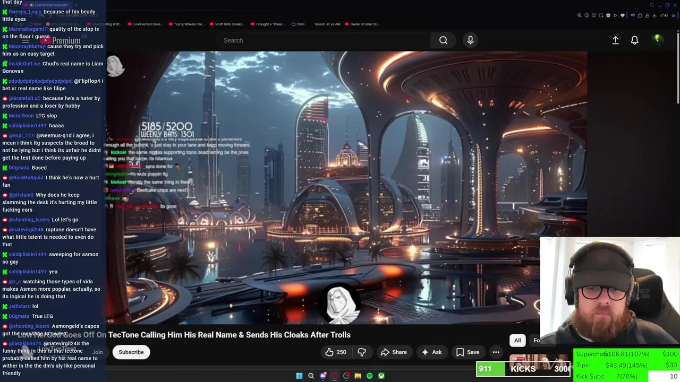Click chat username @GratefulLoC
Image resolution: width=680 pixels, height=382 pixels.
click(24, 98)
